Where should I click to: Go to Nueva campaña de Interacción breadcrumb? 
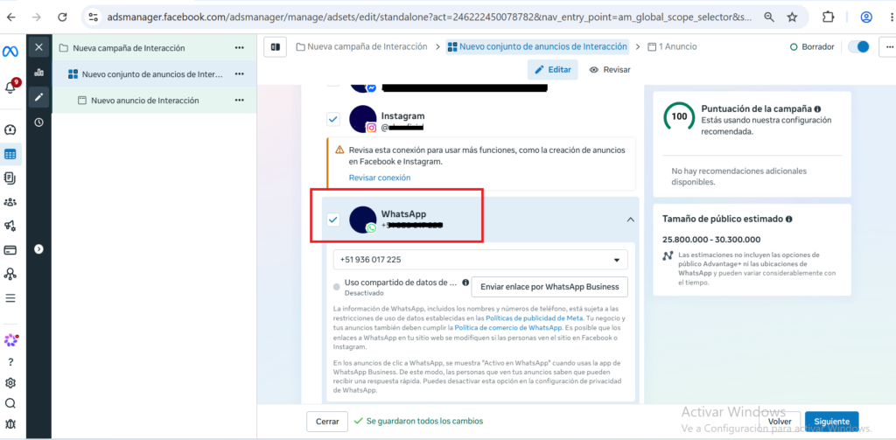click(x=361, y=47)
